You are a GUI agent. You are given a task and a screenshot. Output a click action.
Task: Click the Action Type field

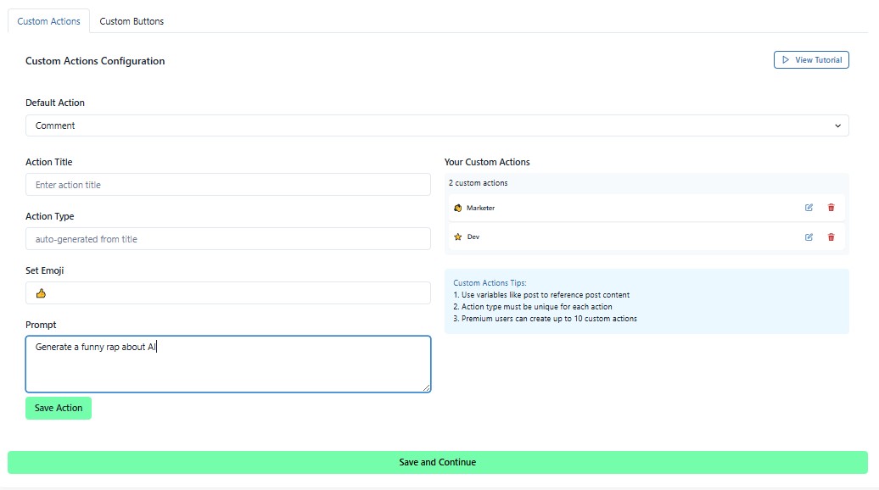228,238
